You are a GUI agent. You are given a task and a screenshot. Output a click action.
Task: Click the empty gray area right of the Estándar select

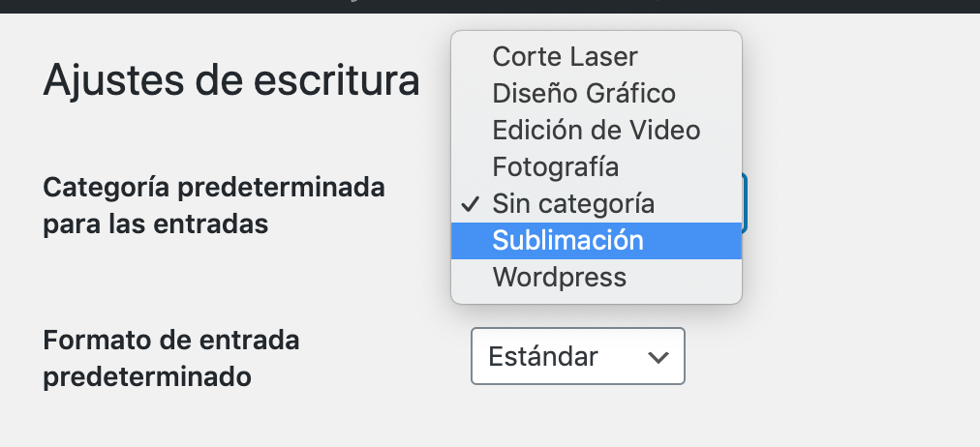pyautogui.click(x=831, y=356)
